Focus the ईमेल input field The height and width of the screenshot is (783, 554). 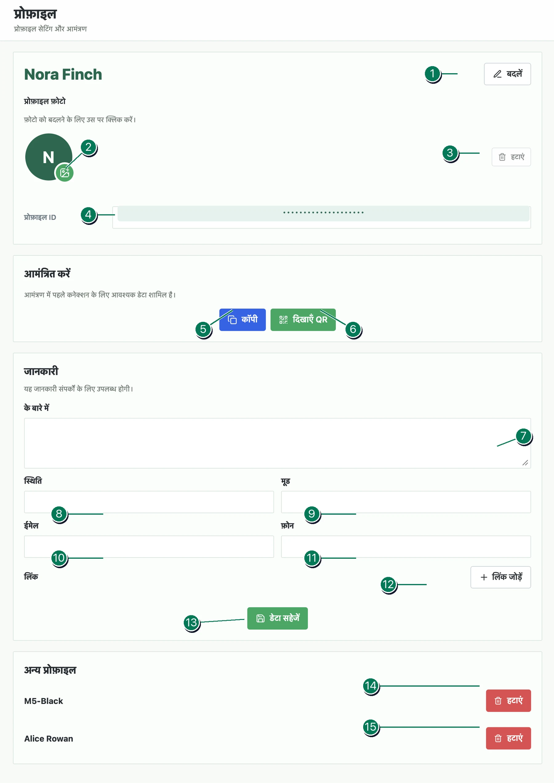pos(149,546)
